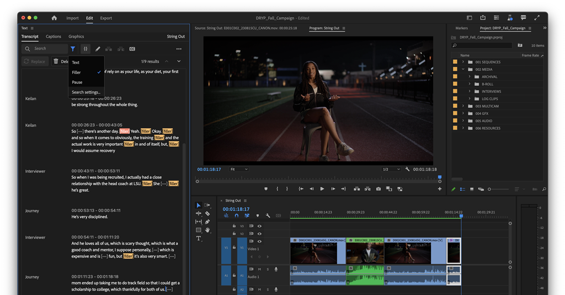This screenshot has width=565, height=295.
Task: Click the Lift button in Program monitor
Action: click(356, 189)
